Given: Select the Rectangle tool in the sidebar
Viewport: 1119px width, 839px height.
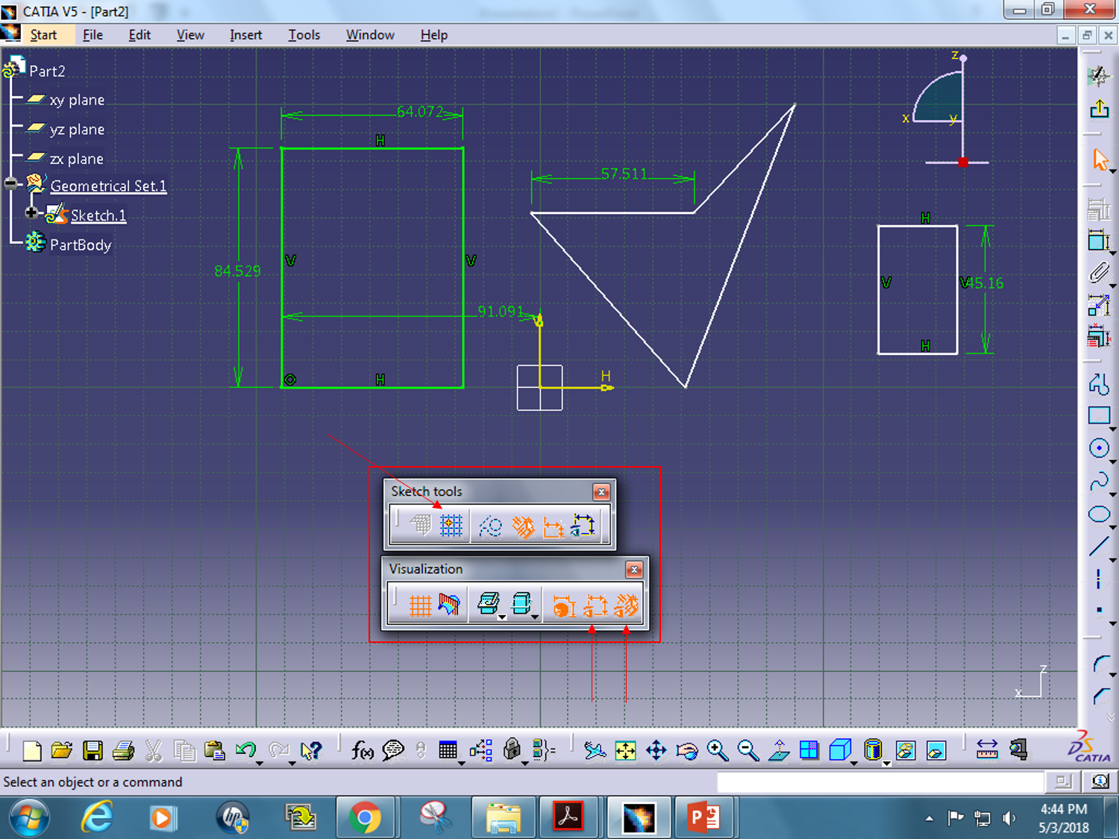Looking at the screenshot, I should [1100, 415].
